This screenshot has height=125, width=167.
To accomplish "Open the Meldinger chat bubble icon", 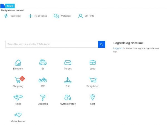I will coord(56,16).
